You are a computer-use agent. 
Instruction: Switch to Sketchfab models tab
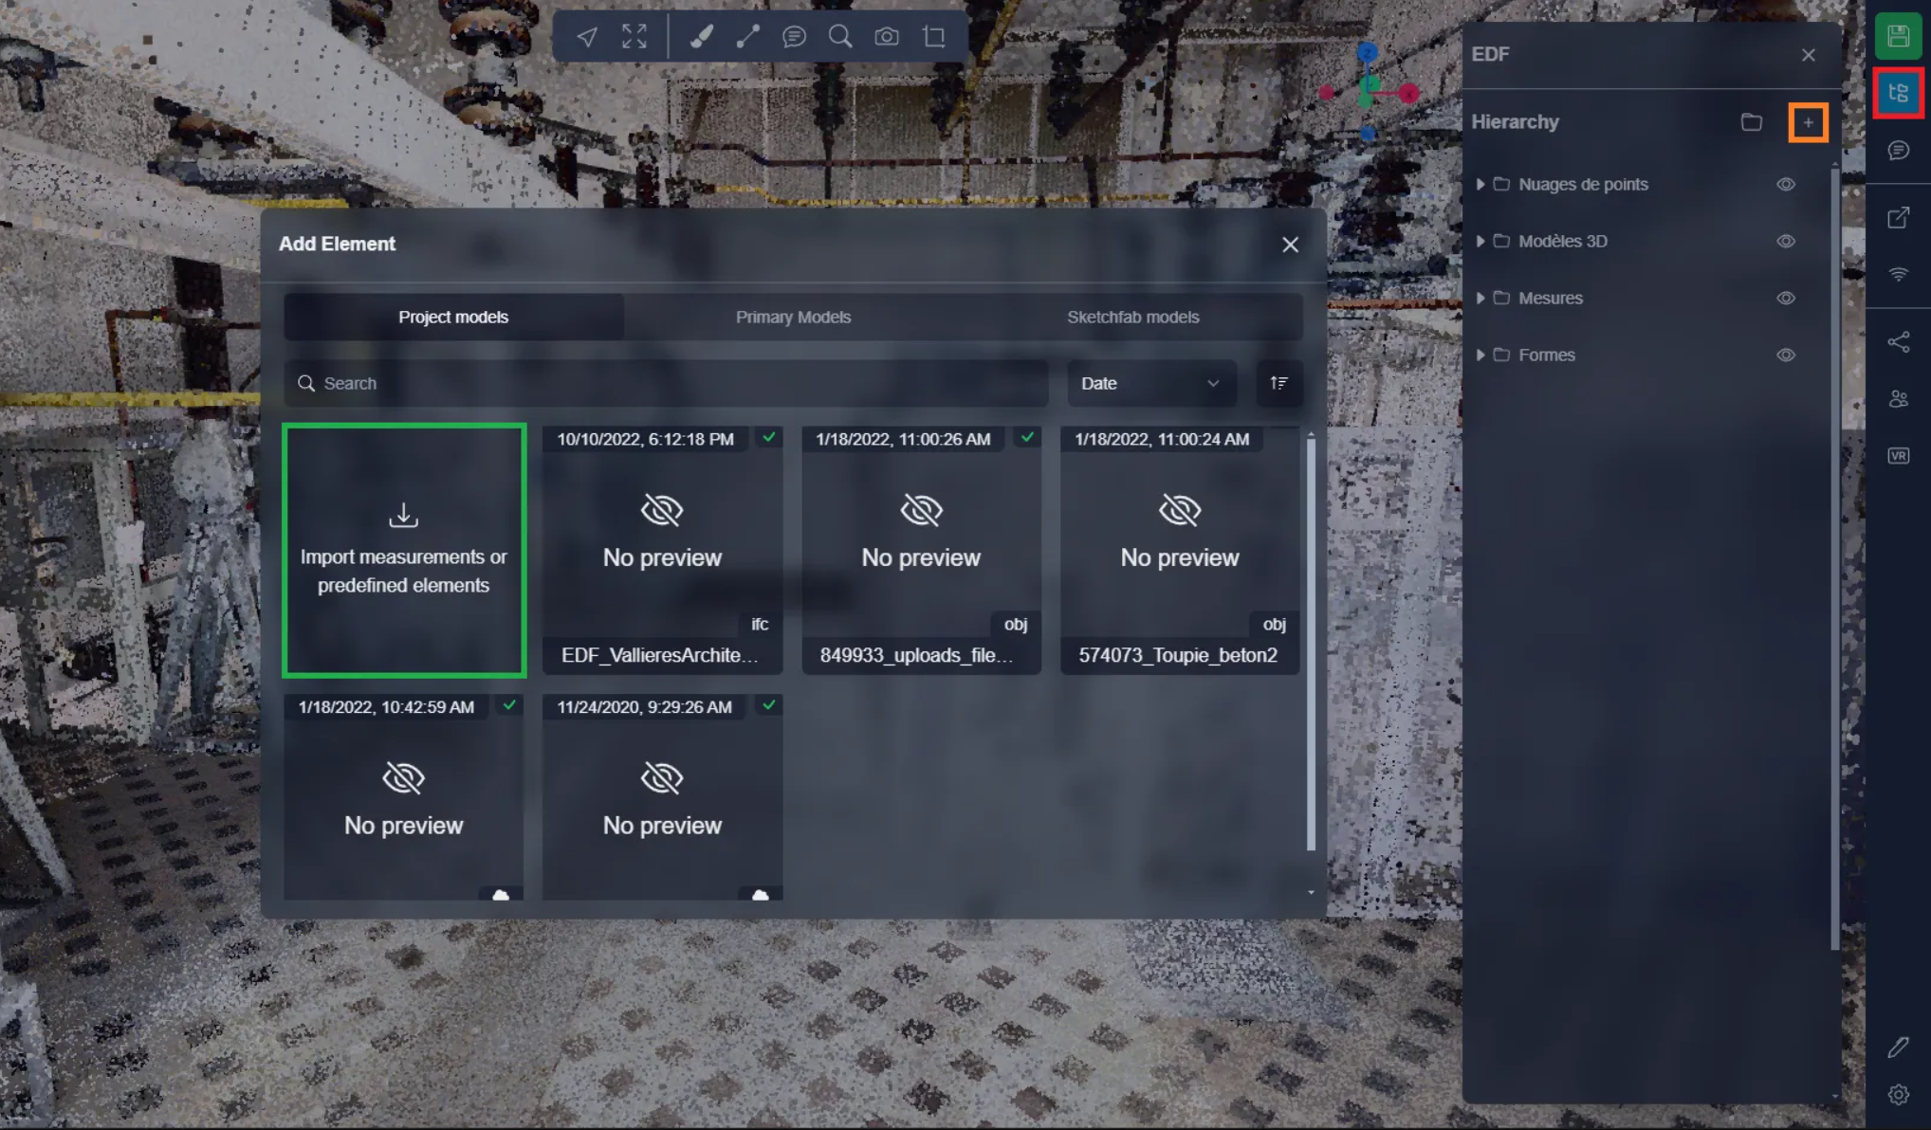tap(1132, 318)
